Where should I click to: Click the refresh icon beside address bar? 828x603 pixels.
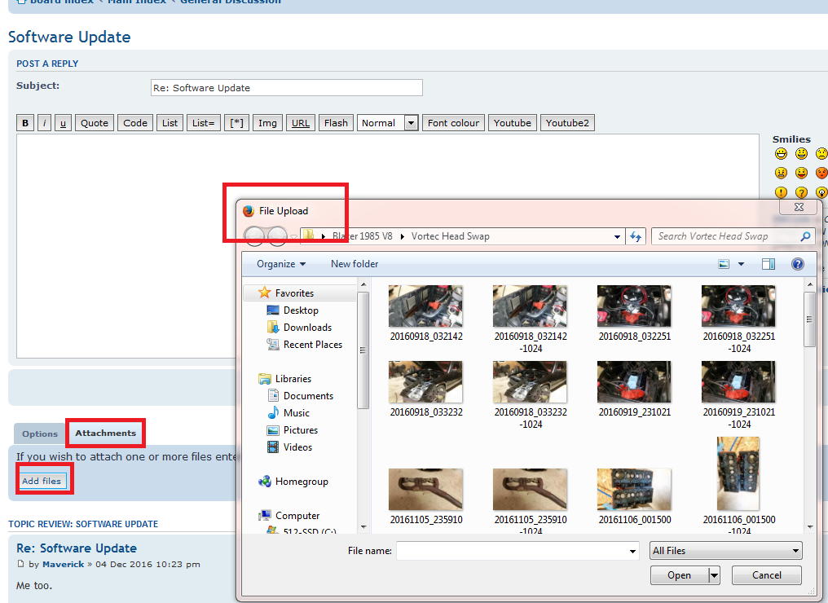click(x=636, y=236)
